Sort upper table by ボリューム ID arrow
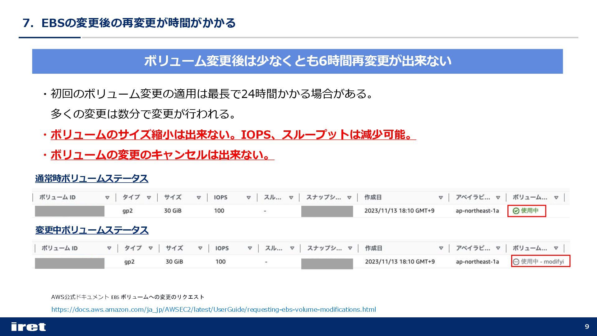597x336 pixels. tap(107, 198)
